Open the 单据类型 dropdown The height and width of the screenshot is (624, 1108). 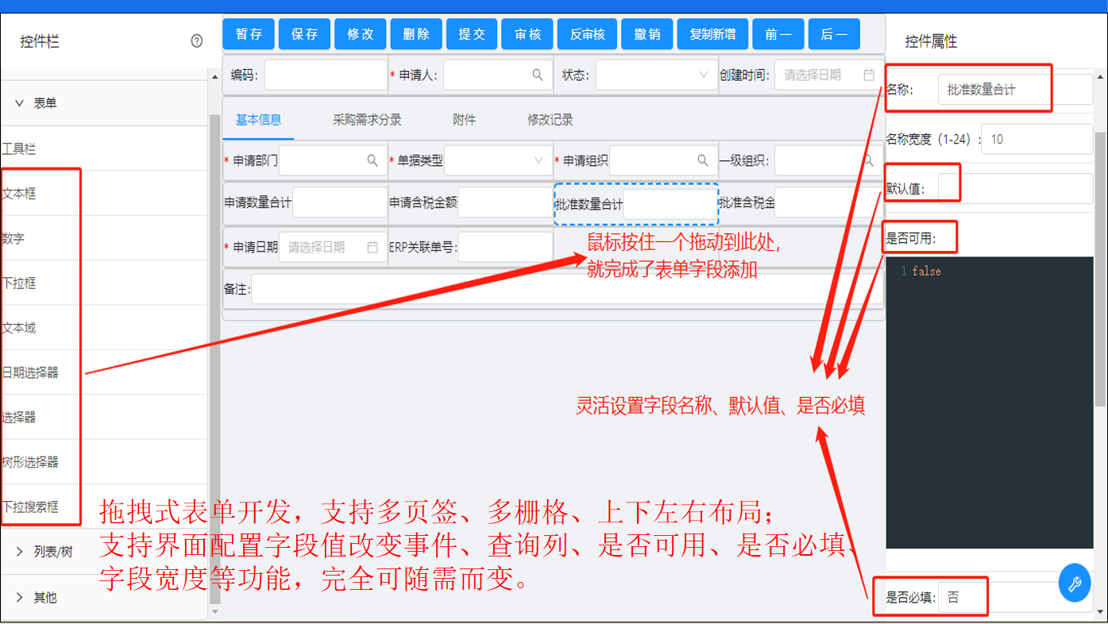(498, 160)
